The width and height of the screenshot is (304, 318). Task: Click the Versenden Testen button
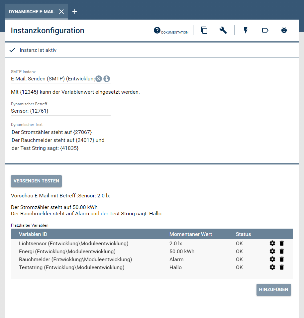(36, 181)
